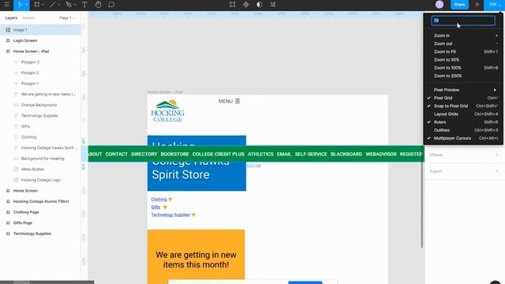Expand the Pixel Preview submenu
Viewport: 505px width, 284px height.
coord(464,90)
